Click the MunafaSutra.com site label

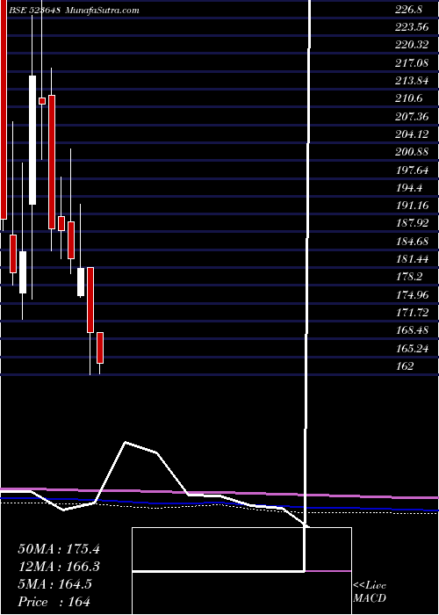pos(102,11)
